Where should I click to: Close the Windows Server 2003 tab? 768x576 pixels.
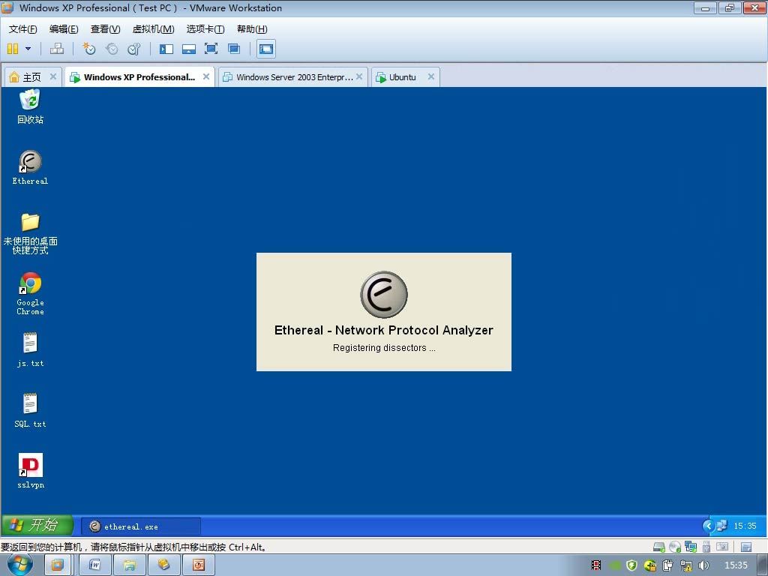pos(359,76)
